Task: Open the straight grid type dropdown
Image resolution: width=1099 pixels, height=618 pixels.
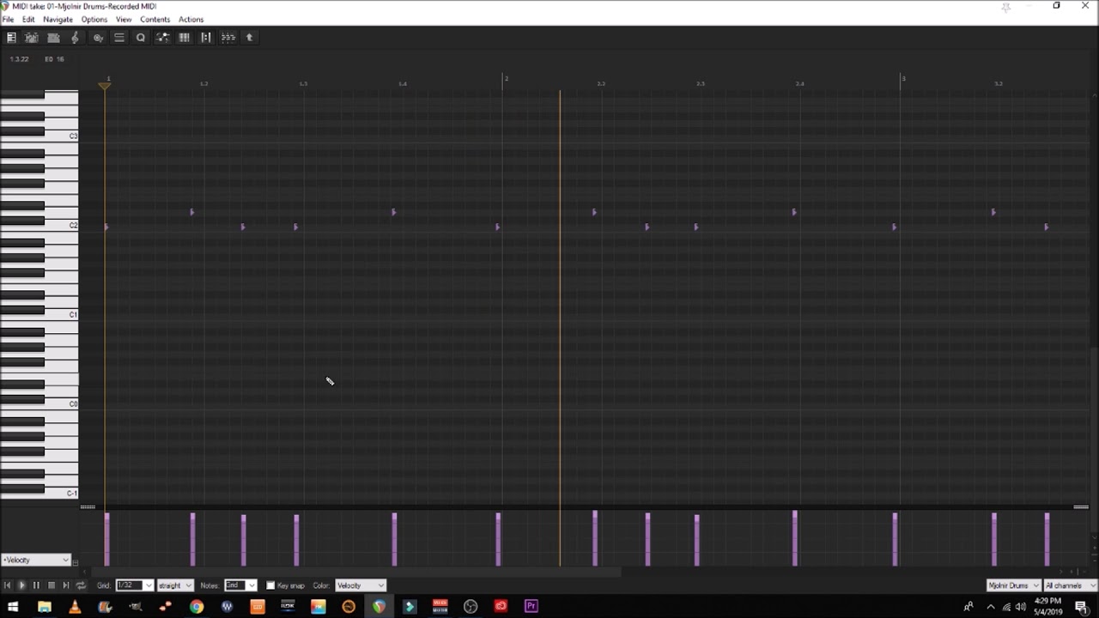Action: (x=175, y=585)
